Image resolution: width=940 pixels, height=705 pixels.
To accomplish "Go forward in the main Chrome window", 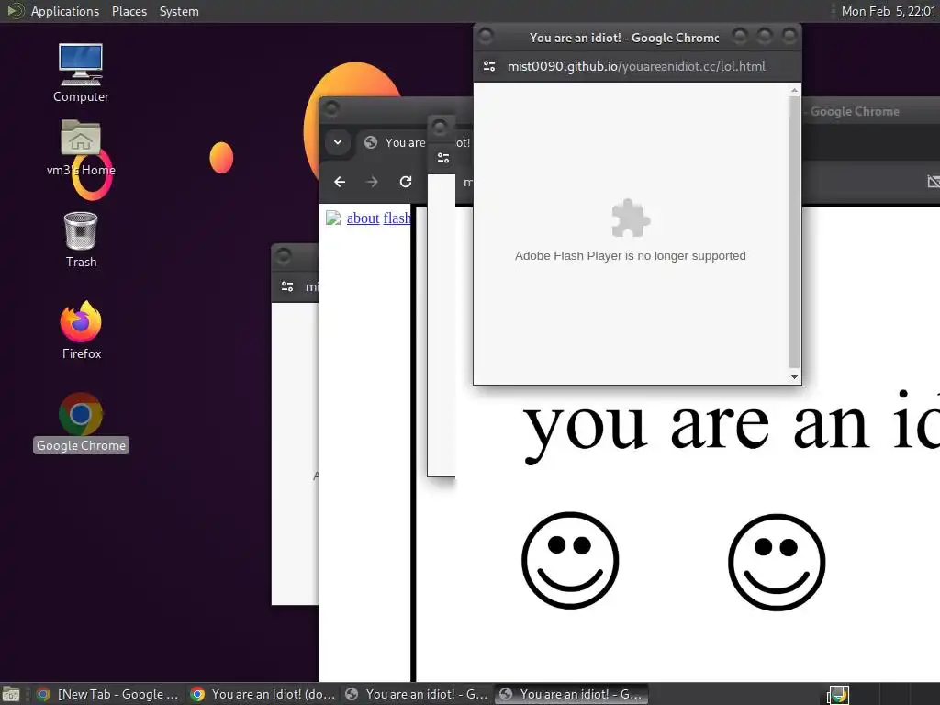I will (x=373, y=182).
